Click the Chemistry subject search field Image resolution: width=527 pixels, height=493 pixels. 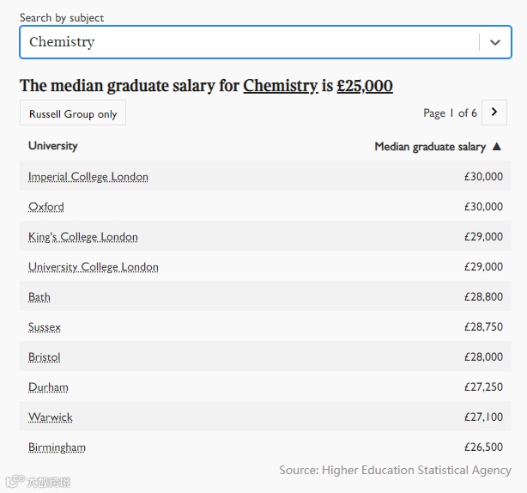click(x=249, y=42)
